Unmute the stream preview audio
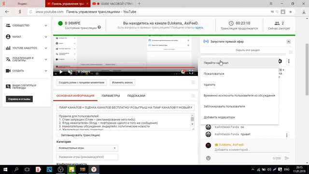This screenshot has height=174, width=309. 70,72
